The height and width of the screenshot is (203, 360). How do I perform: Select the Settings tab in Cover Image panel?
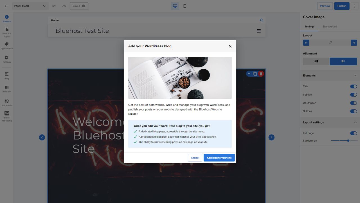pyautogui.click(x=309, y=27)
